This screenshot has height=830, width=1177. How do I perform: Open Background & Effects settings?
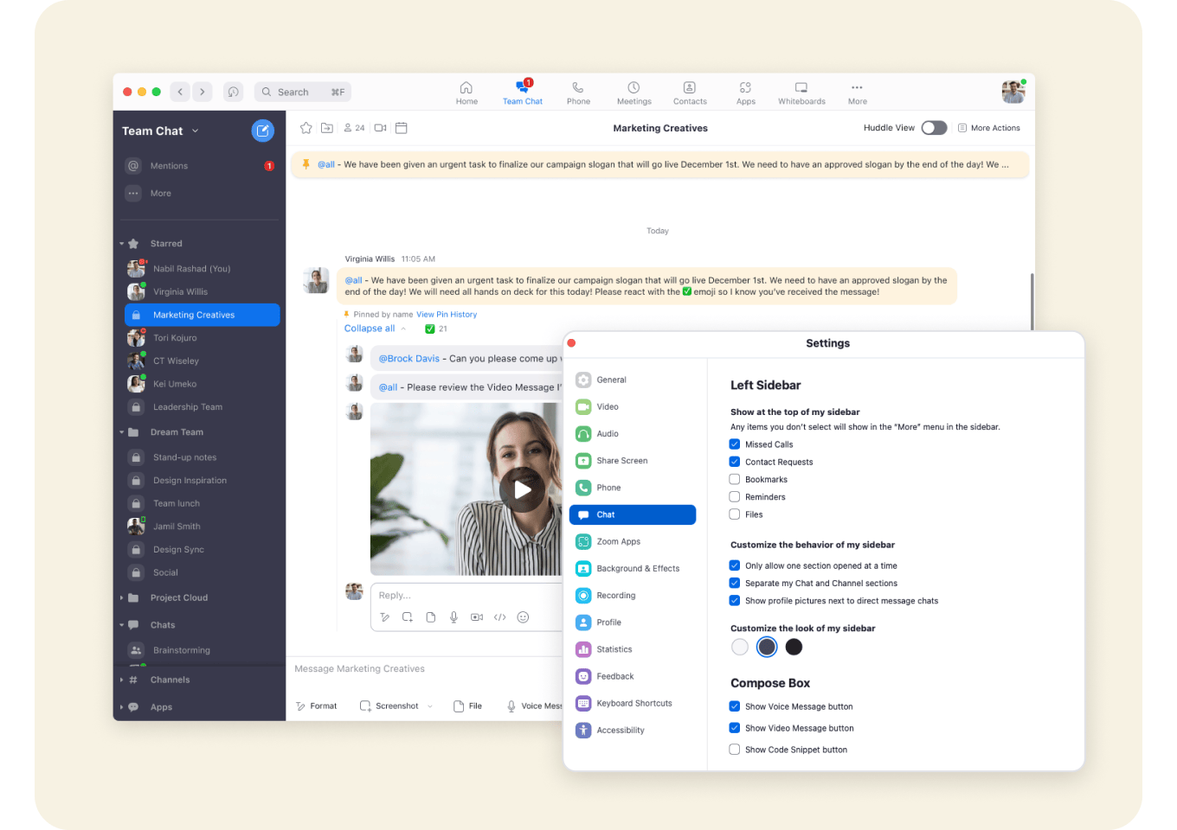pos(637,568)
